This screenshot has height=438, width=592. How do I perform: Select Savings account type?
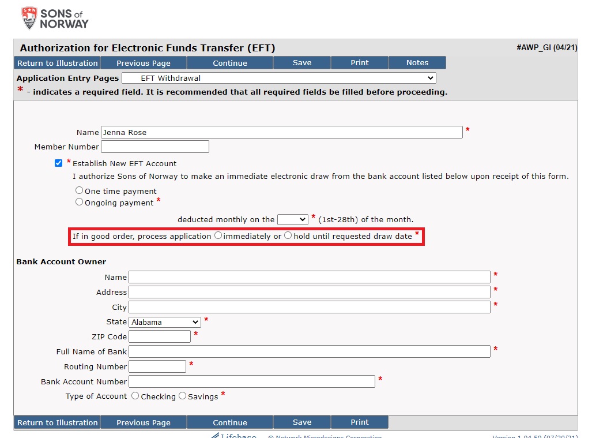182,396
